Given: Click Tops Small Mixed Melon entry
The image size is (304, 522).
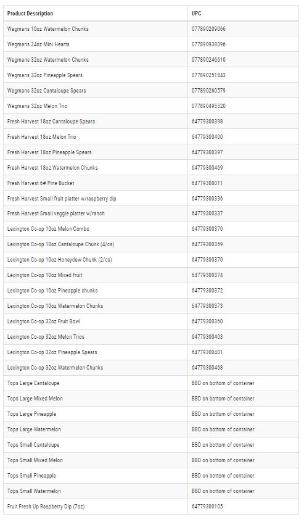Looking at the screenshot, I should click(35, 460).
